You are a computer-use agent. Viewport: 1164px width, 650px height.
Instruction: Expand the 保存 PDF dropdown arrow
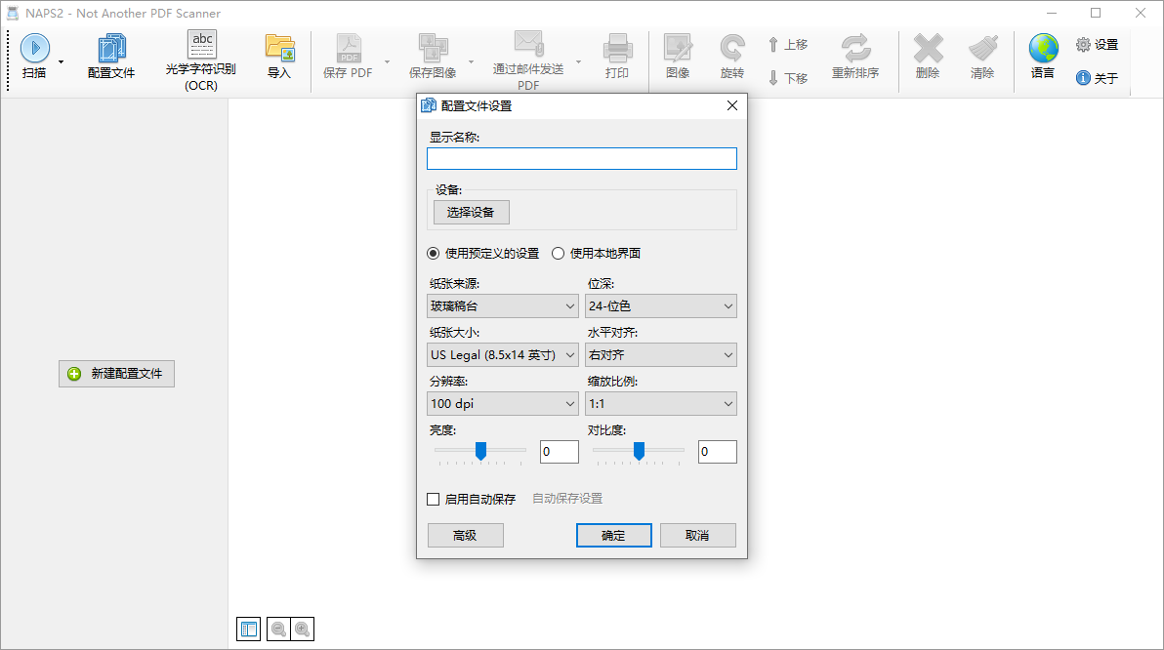pyautogui.click(x=387, y=61)
